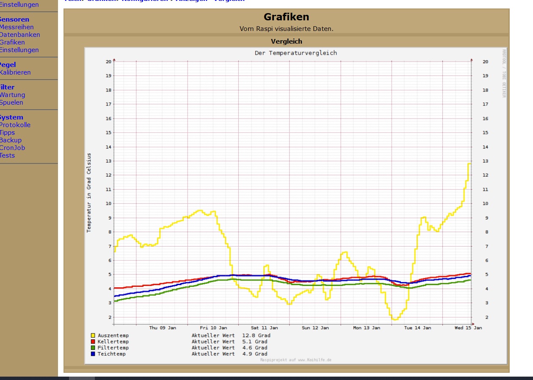The image size is (533, 380).
Task: Open the Tests sidebar link
Action: tap(7, 155)
